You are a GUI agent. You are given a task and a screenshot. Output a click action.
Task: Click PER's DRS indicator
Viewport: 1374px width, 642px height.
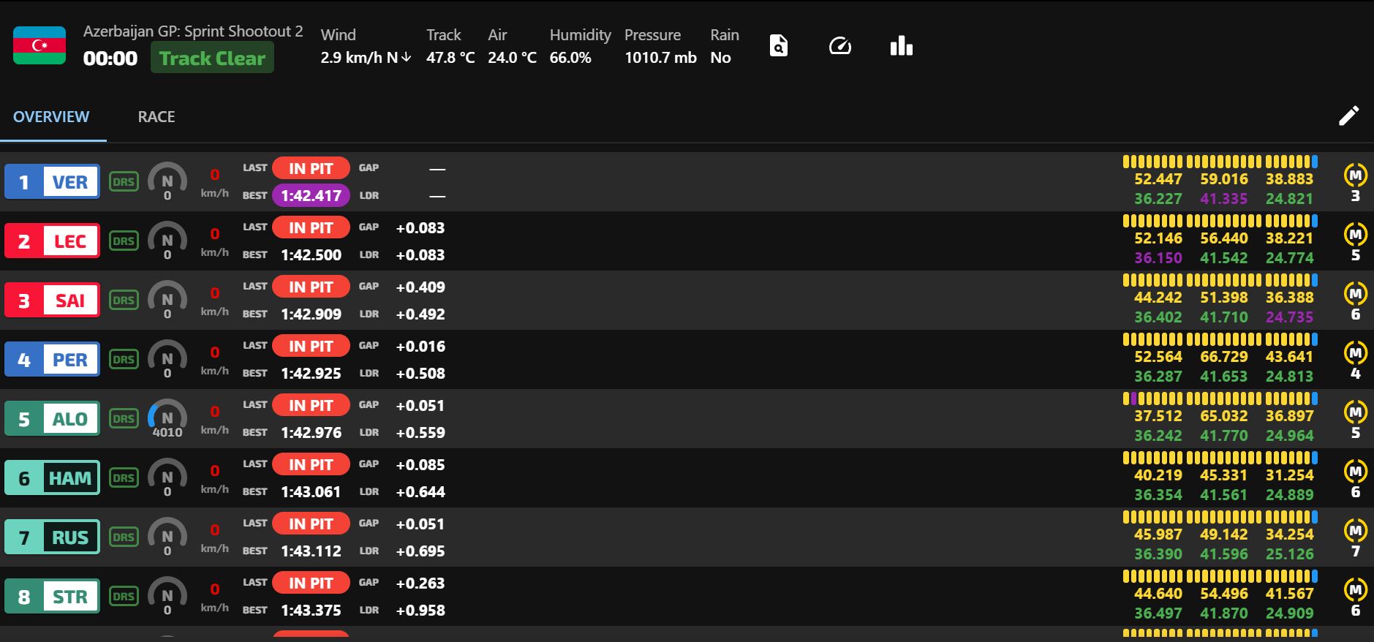point(124,359)
